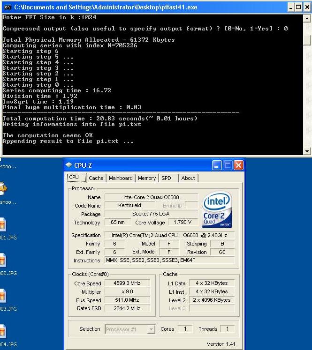Image resolution: width=312 pixels, height=350 pixels.
Task: Open the About tab
Action: 188,178
